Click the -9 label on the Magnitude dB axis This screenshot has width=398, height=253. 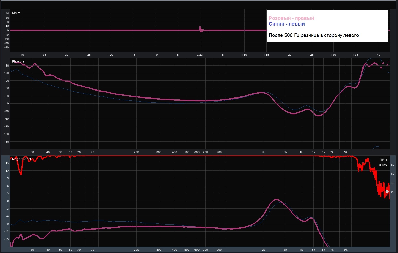[x=7, y=224]
